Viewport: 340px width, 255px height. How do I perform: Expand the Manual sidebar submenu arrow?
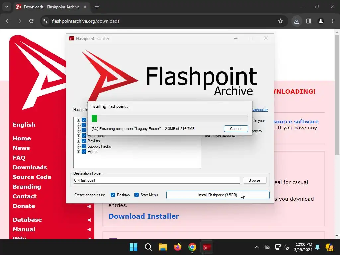click(x=89, y=230)
